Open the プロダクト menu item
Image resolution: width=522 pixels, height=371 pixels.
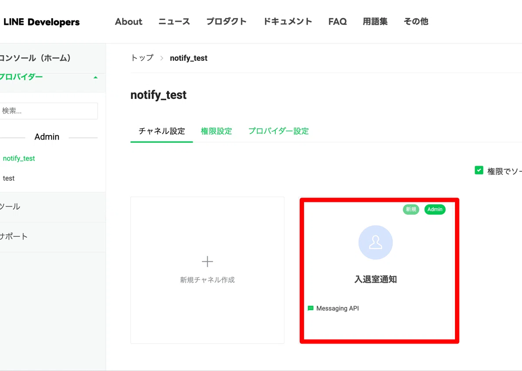(x=226, y=21)
